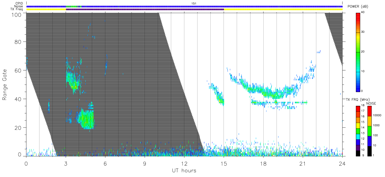Click the noise legend's "100" label
The height and width of the screenshot is (177, 385).
[x=376, y=135]
